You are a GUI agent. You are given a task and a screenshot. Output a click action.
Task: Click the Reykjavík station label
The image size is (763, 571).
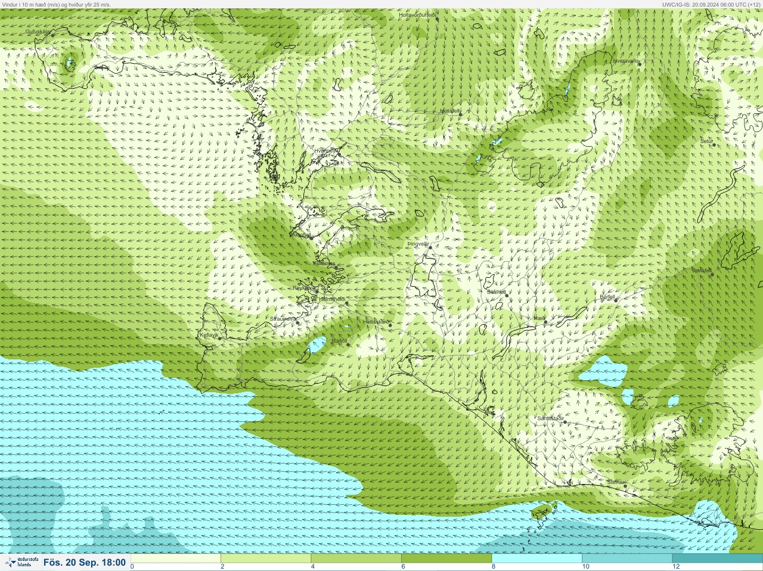pyautogui.click(x=303, y=288)
